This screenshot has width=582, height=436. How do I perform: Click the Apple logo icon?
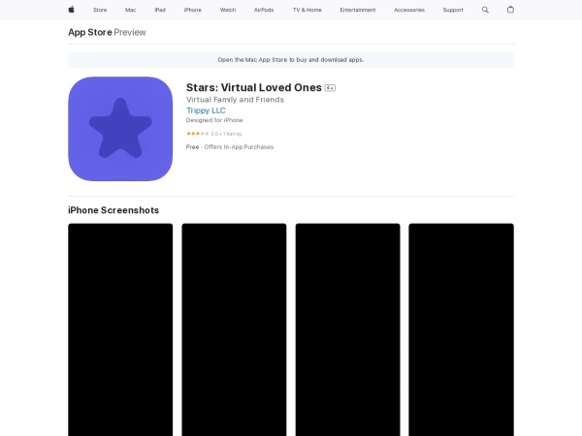pyautogui.click(x=71, y=10)
